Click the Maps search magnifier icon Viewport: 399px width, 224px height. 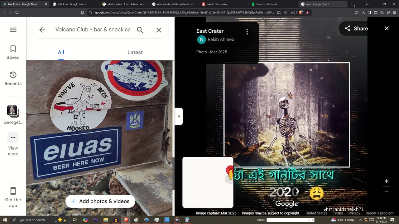[x=140, y=30]
